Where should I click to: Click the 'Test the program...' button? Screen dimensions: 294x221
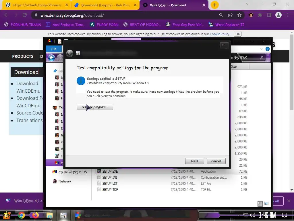[95, 107]
